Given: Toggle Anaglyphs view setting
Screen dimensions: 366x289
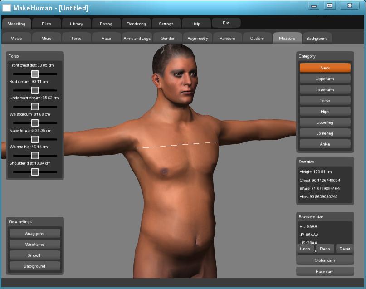Looking at the screenshot, I should (35, 234).
